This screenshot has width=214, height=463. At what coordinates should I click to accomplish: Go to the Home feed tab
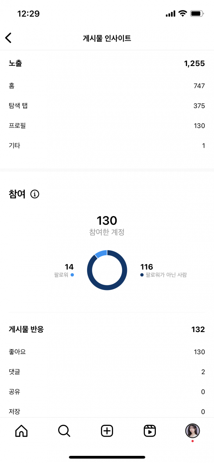pos(21,431)
